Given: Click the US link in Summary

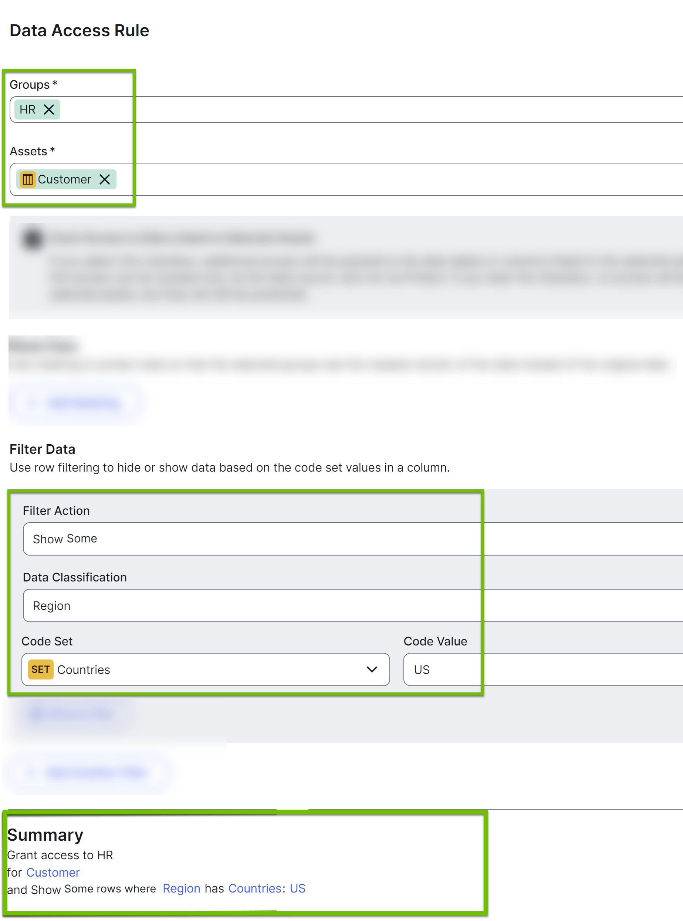Looking at the screenshot, I should (297, 888).
